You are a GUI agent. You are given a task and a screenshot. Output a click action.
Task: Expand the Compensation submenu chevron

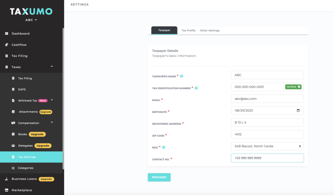point(52,123)
